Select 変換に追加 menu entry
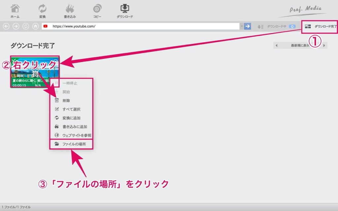 pos(71,118)
